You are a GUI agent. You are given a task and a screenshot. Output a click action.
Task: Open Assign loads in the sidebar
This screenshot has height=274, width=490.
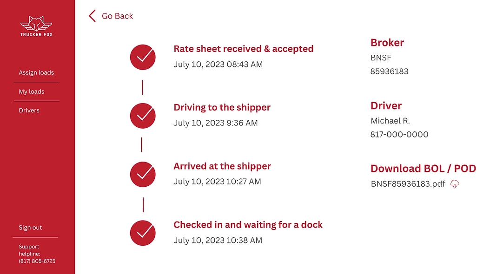click(x=36, y=72)
